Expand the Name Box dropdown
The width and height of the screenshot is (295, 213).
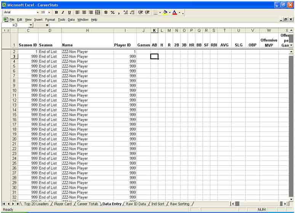click(x=31, y=25)
